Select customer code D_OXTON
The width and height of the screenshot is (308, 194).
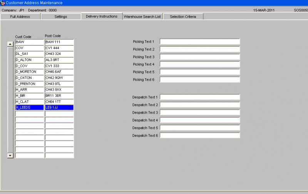pyautogui.click(x=30, y=78)
